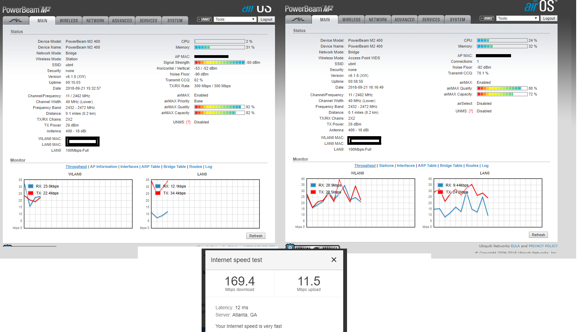Click the red TX legend swatch in left LAN0 graph

158,193
